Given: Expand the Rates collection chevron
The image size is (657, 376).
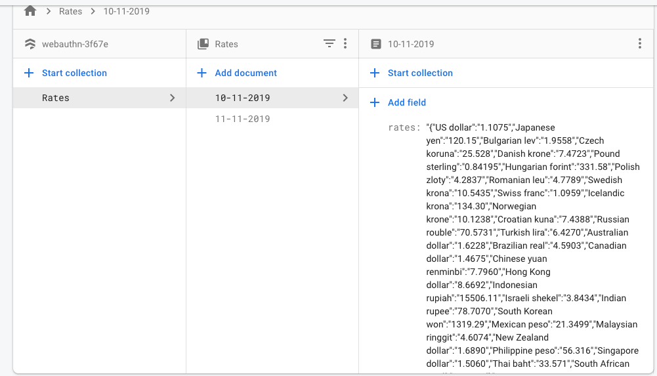Looking at the screenshot, I should [173, 98].
